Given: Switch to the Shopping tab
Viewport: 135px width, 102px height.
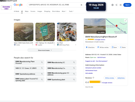Looking at the screenshot, I should point(47,11).
